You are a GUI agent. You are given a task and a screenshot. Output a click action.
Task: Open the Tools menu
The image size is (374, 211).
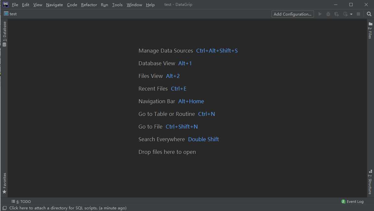point(117,5)
